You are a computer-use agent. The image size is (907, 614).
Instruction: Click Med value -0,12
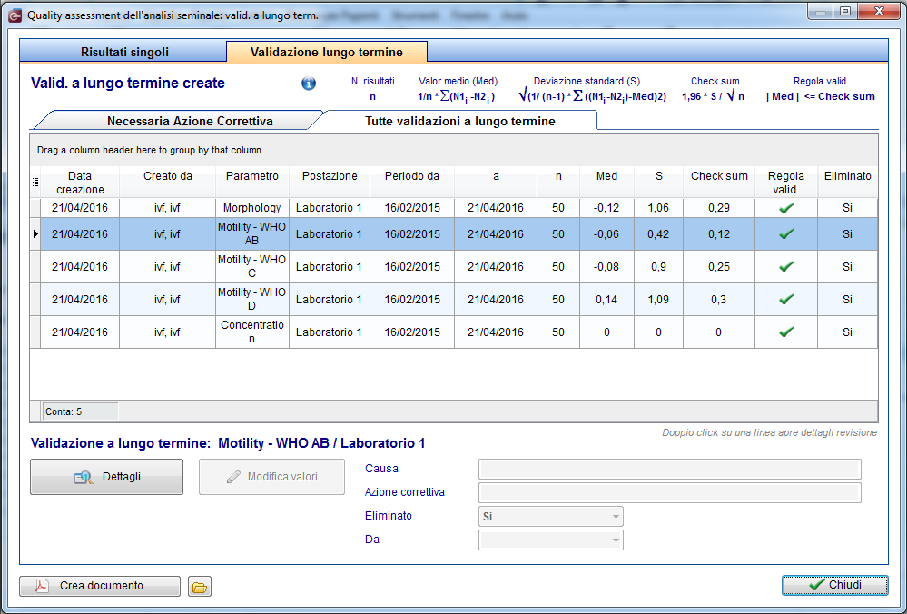coord(606,208)
